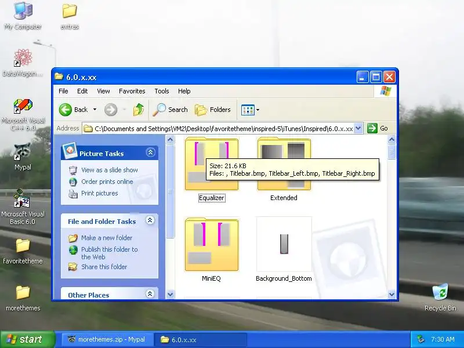Select the favoritetheme desktop folder
This screenshot has width=464, height=348.
23,251
